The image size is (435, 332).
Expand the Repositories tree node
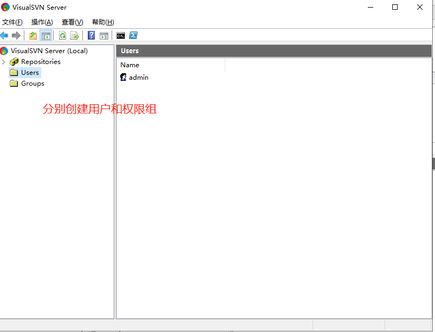coord(4,62)
